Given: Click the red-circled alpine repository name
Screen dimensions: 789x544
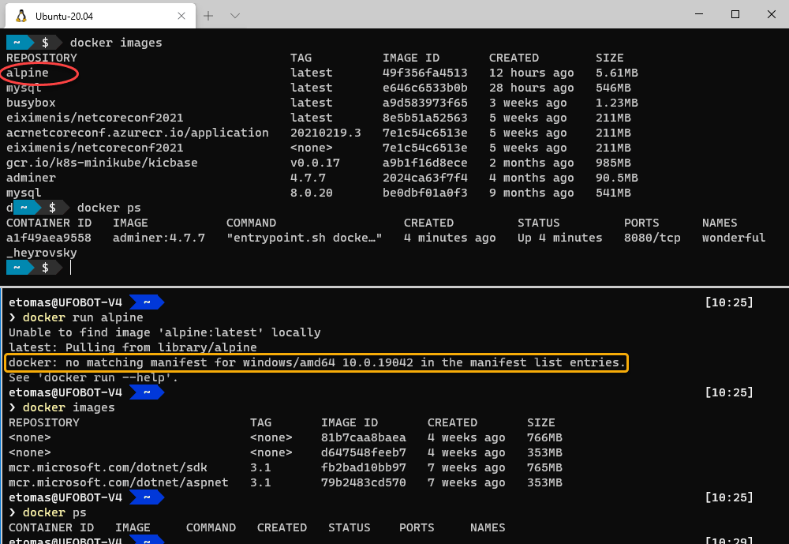Looking at the screenshot, I should 28,73.
